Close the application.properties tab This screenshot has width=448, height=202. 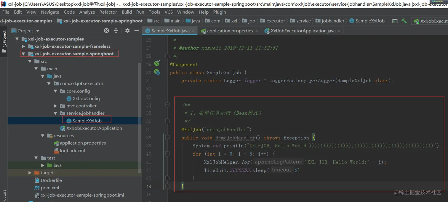pyautogui.click(x=257, y=31)
